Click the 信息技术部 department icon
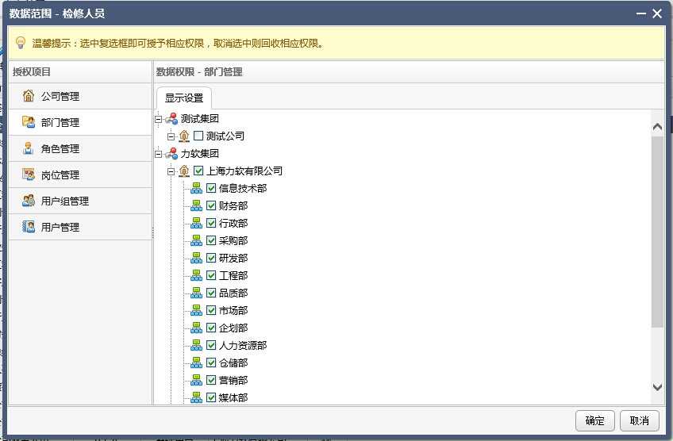This screenshot has width=673, height=441. pyautogui.click(x=196, y=188)
